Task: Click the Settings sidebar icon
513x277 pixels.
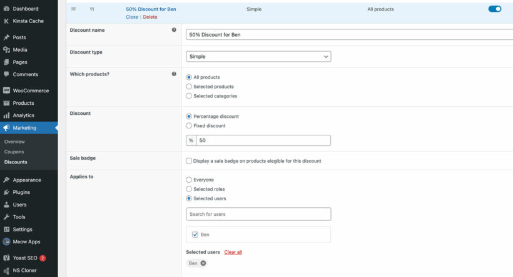Action: click(x=6, y=230)
